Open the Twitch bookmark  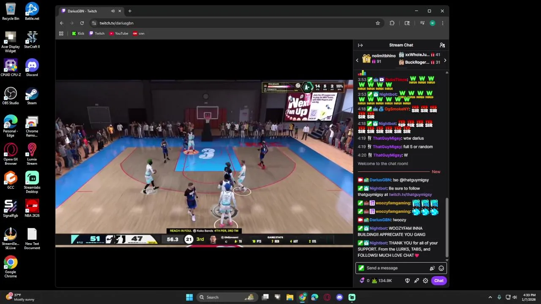tap(97, 33)
